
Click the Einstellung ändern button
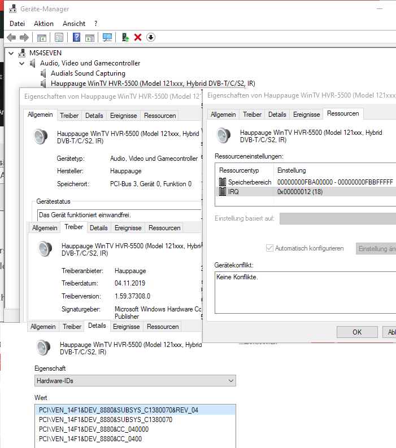pos(376,249)
